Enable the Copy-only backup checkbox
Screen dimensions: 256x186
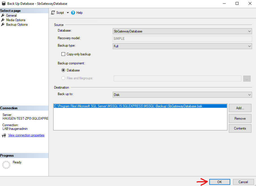pyautogui.click(x=63, y=54)
